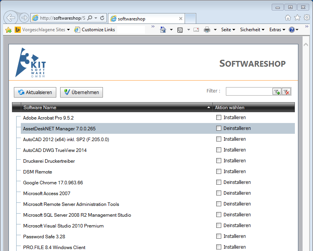313x251 pixels.
Task: Clear filter using the red-X funnel icon
Action: [286, 91]
